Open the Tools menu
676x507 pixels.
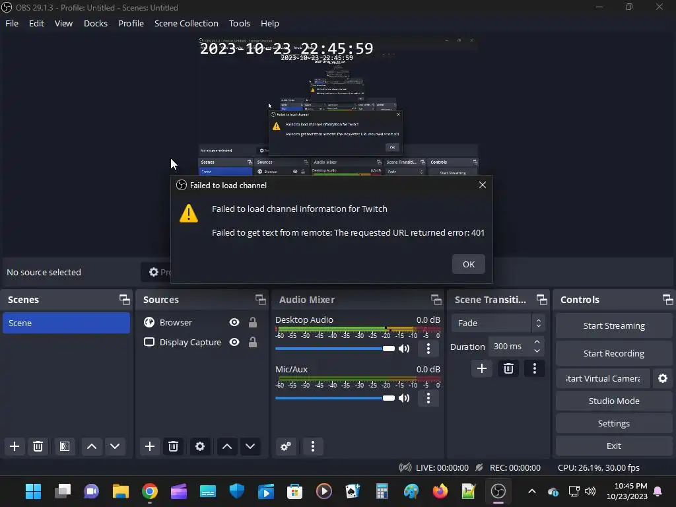[x=239, y=23]
